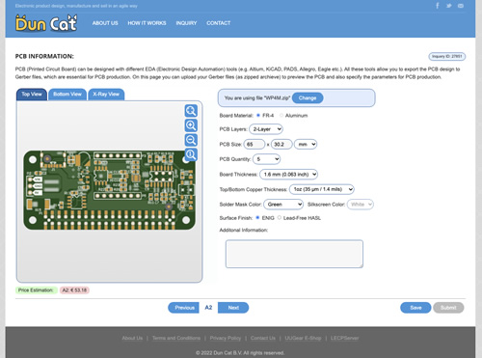The height and width of the screenshot is (358, 482).
Task: Click the A2 step indicator between Previous and Next
Action: coord(208,308)
